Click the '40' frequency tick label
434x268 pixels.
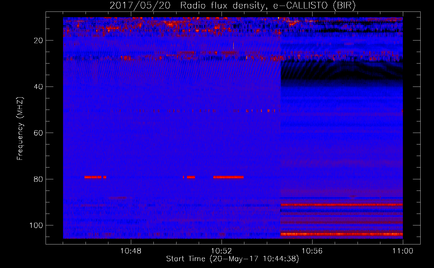pos(38,87)
